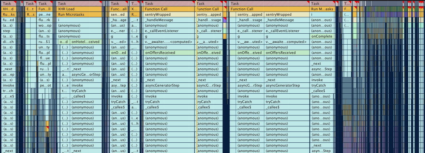Click the Fun...ll block
The image size is (425, 153).
45,9
